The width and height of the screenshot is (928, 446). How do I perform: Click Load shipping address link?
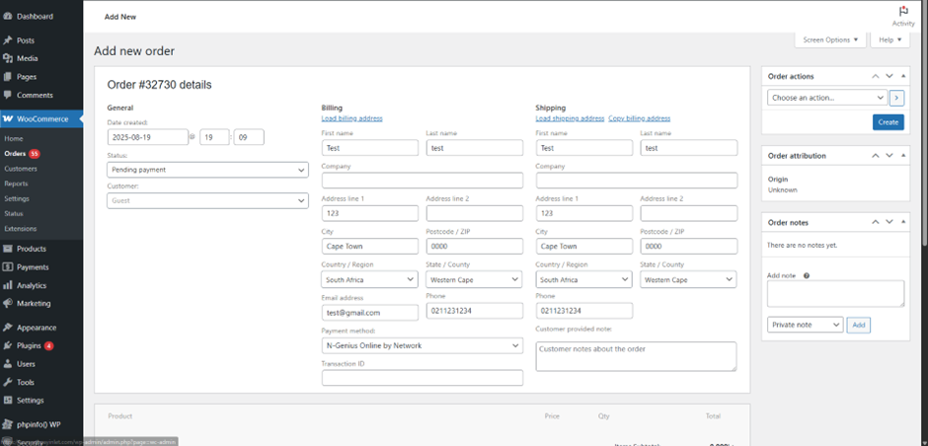coord(570,118)
